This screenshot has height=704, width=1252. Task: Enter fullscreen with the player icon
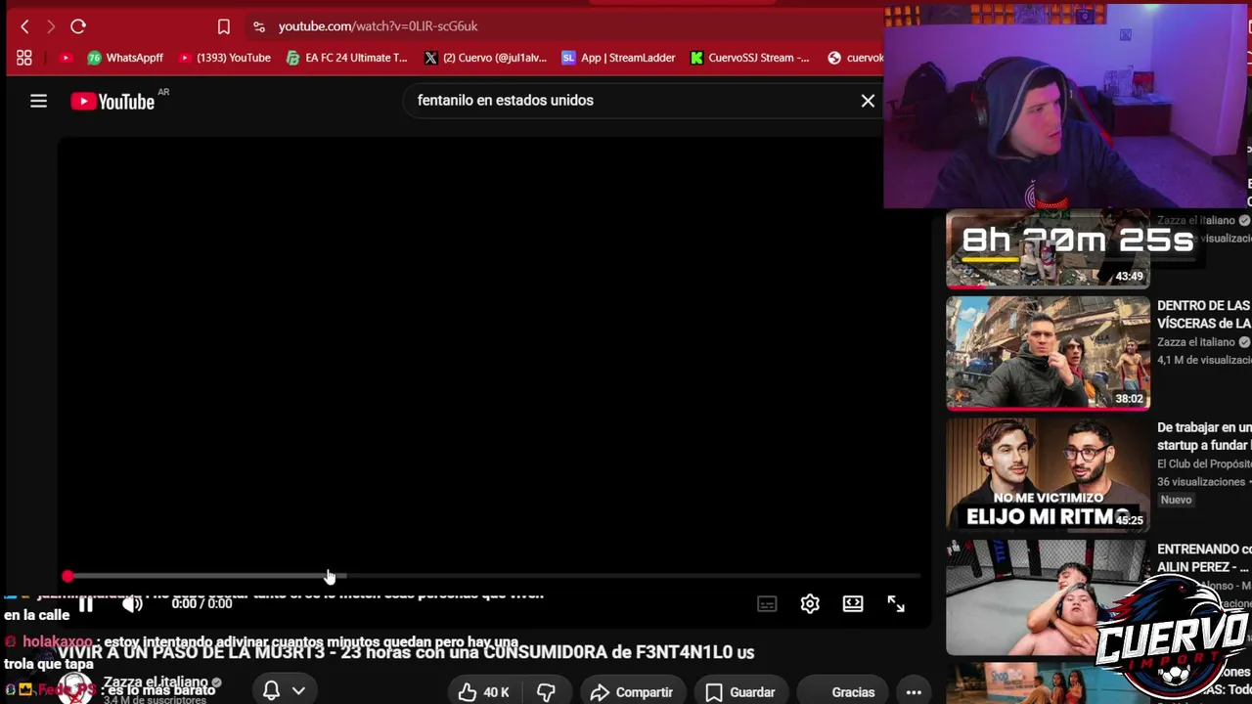click(896, 604)
